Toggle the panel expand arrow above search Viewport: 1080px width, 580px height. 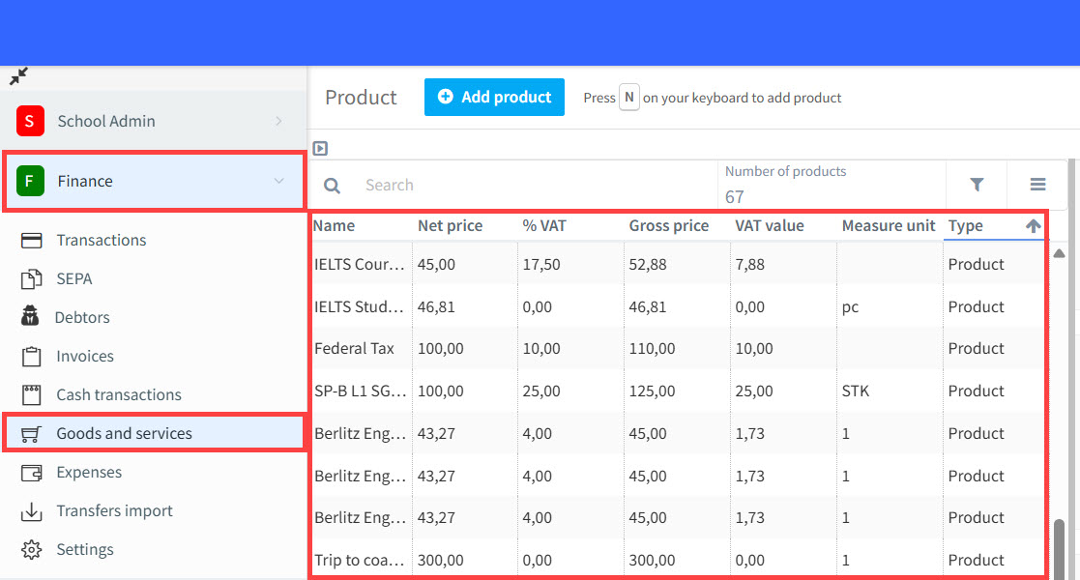pos(321,149)
